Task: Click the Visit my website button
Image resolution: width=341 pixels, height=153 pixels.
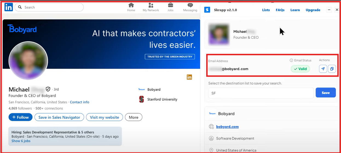Action: (104, 117)
